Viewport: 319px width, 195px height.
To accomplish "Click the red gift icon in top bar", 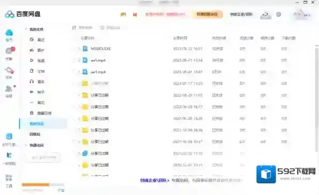I will click(135, 14).
